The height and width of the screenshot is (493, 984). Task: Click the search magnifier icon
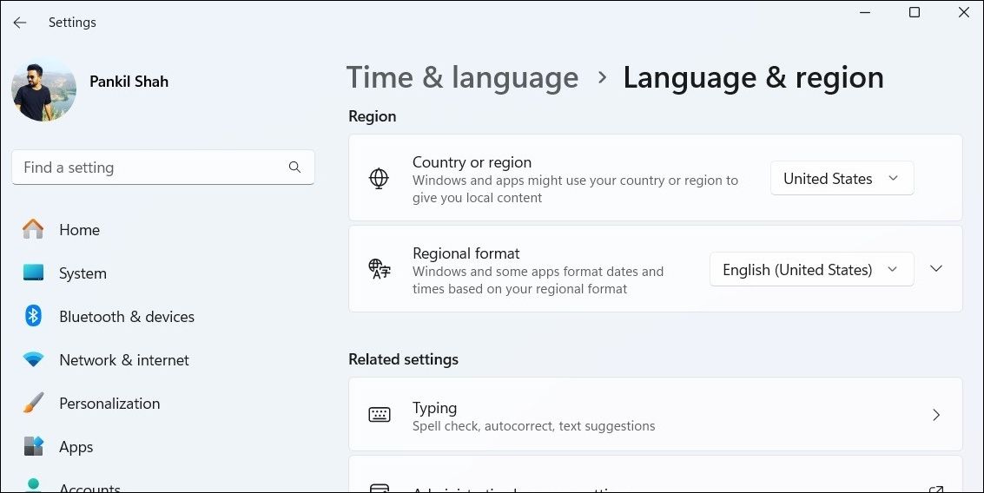294,168
